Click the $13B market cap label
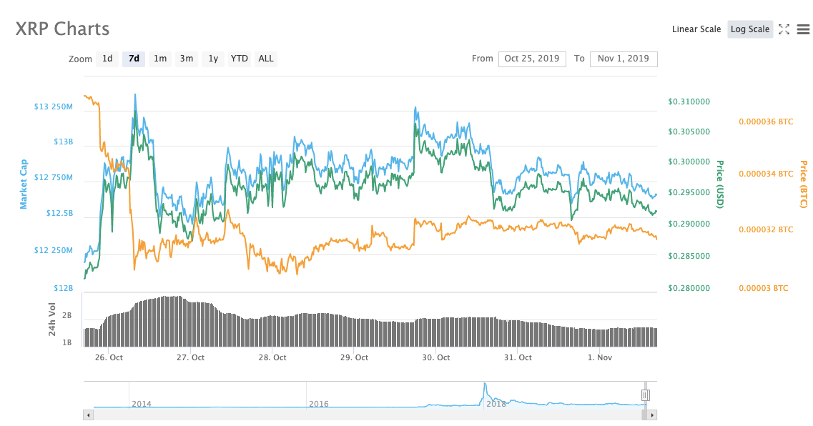The image size is (813, 426). click(x=63, y=142)
